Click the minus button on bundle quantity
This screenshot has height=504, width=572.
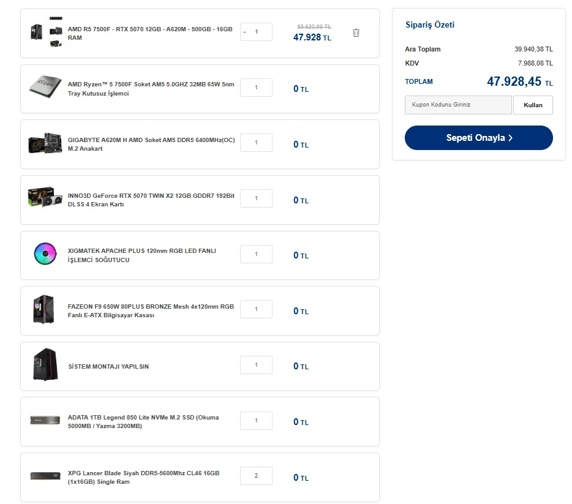(x=245, y=32)
